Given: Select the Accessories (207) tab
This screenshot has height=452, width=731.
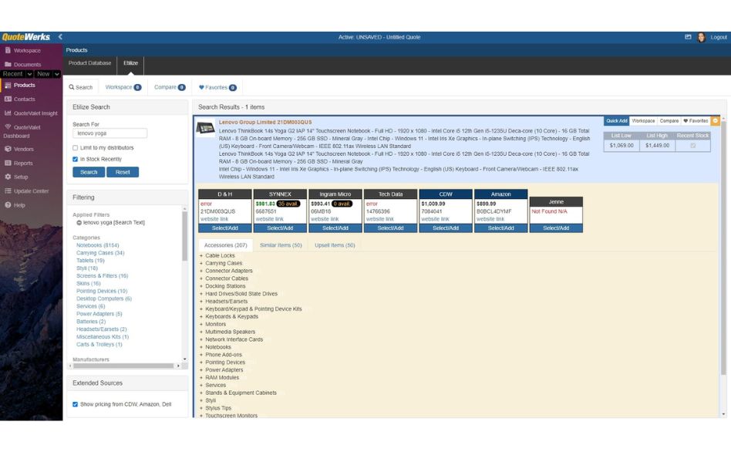Looking at the screenshot, I should pos(226,245).
